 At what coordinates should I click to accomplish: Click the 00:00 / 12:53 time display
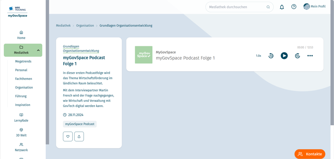click(x=305, y=47)
